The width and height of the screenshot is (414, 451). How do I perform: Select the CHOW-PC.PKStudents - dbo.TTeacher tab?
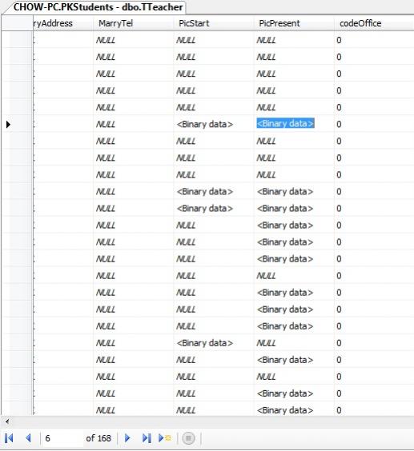[x=98, y=7]
